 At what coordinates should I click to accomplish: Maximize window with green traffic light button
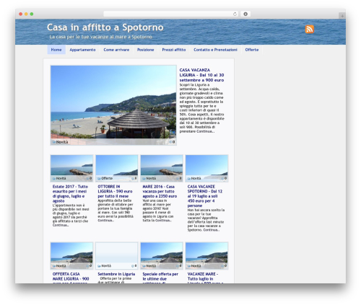(32, 14)
